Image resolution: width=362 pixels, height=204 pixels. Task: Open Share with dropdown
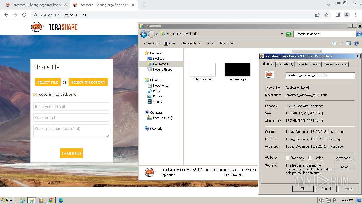191,43
